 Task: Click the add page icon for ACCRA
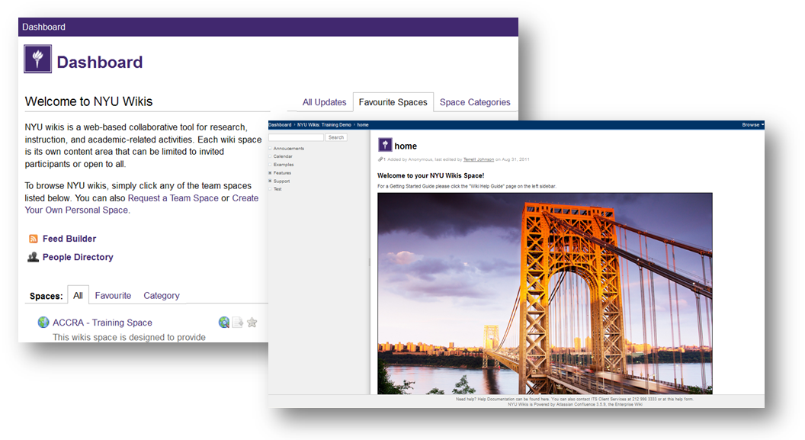click(238, 323)
